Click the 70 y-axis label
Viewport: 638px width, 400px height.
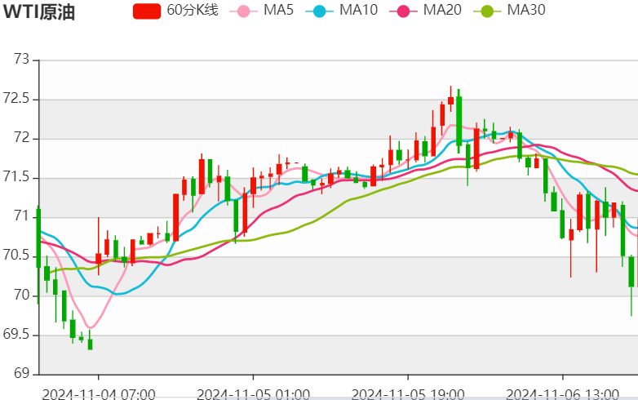pos(21,295)
